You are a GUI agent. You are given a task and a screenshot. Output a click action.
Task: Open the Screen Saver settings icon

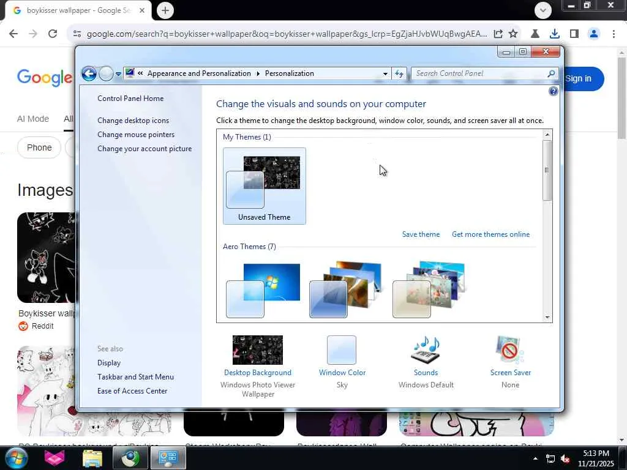tap(510, 350)
